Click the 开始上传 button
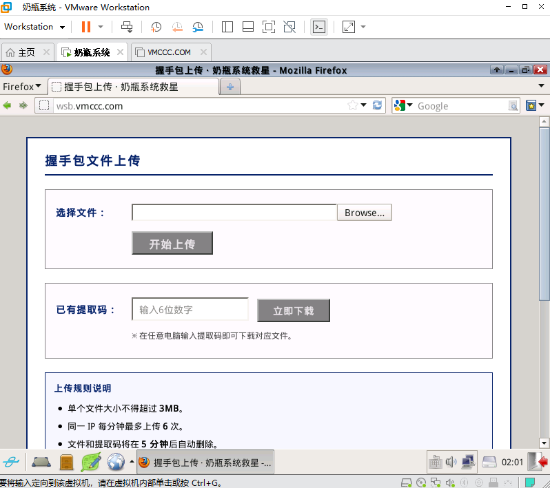 [x=172, y=243]
